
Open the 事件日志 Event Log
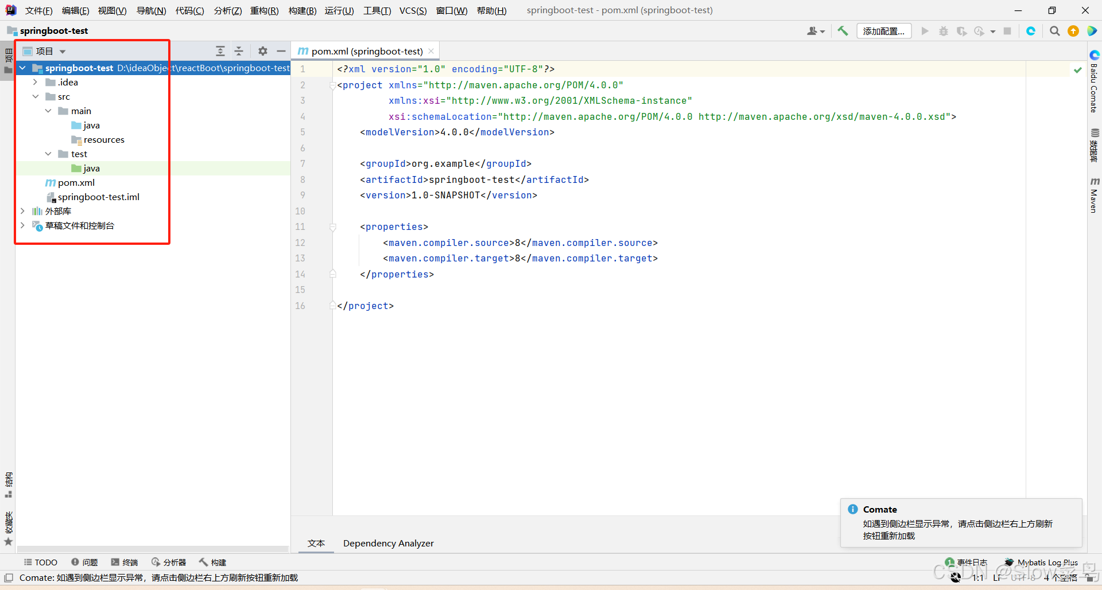pos(966,562)
